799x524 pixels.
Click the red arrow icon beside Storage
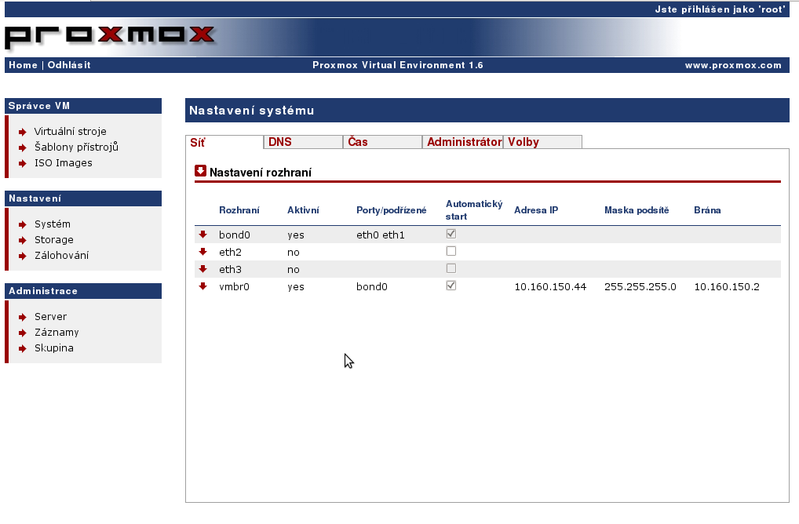pos(23,240)
